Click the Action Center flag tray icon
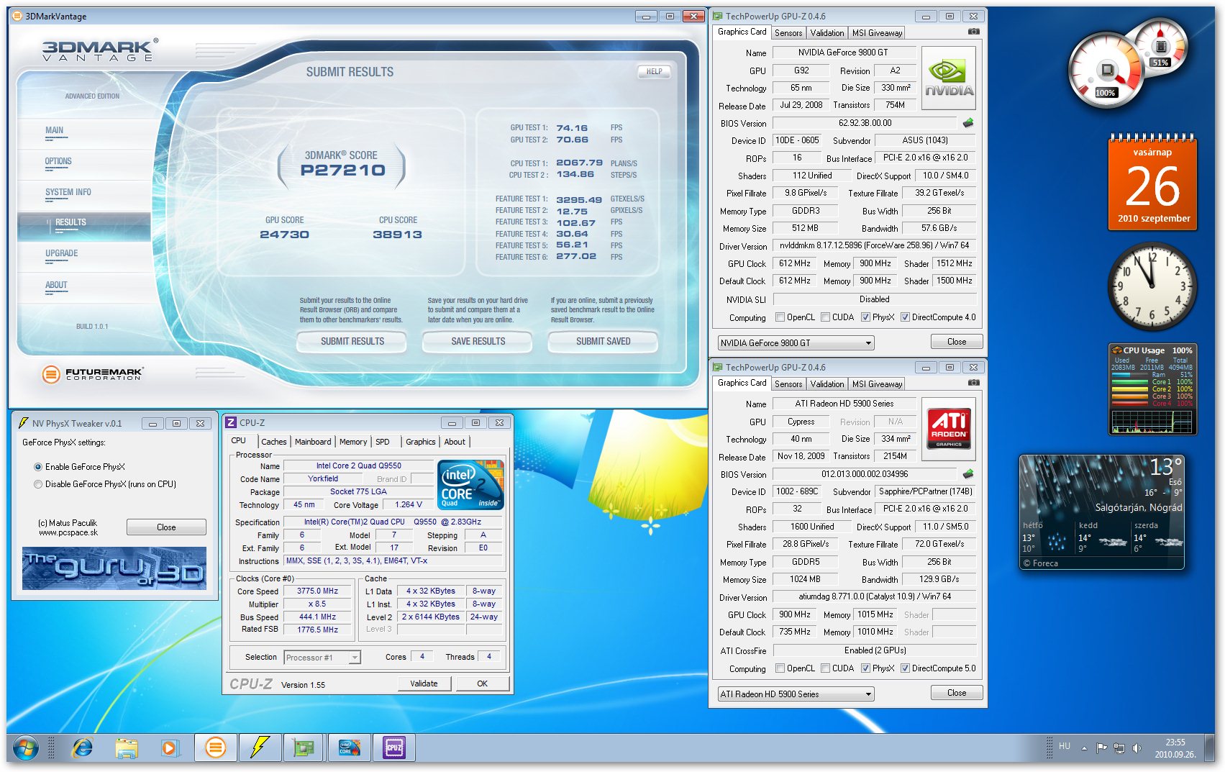1225x772 pixels. click(x=1101, y=748)
